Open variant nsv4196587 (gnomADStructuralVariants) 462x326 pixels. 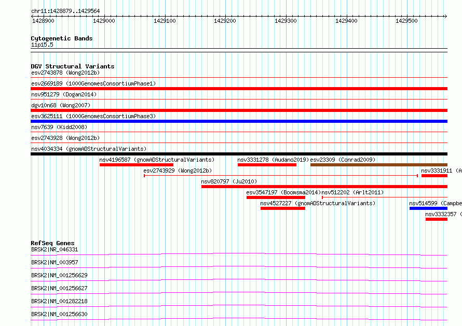click(157, 160)
